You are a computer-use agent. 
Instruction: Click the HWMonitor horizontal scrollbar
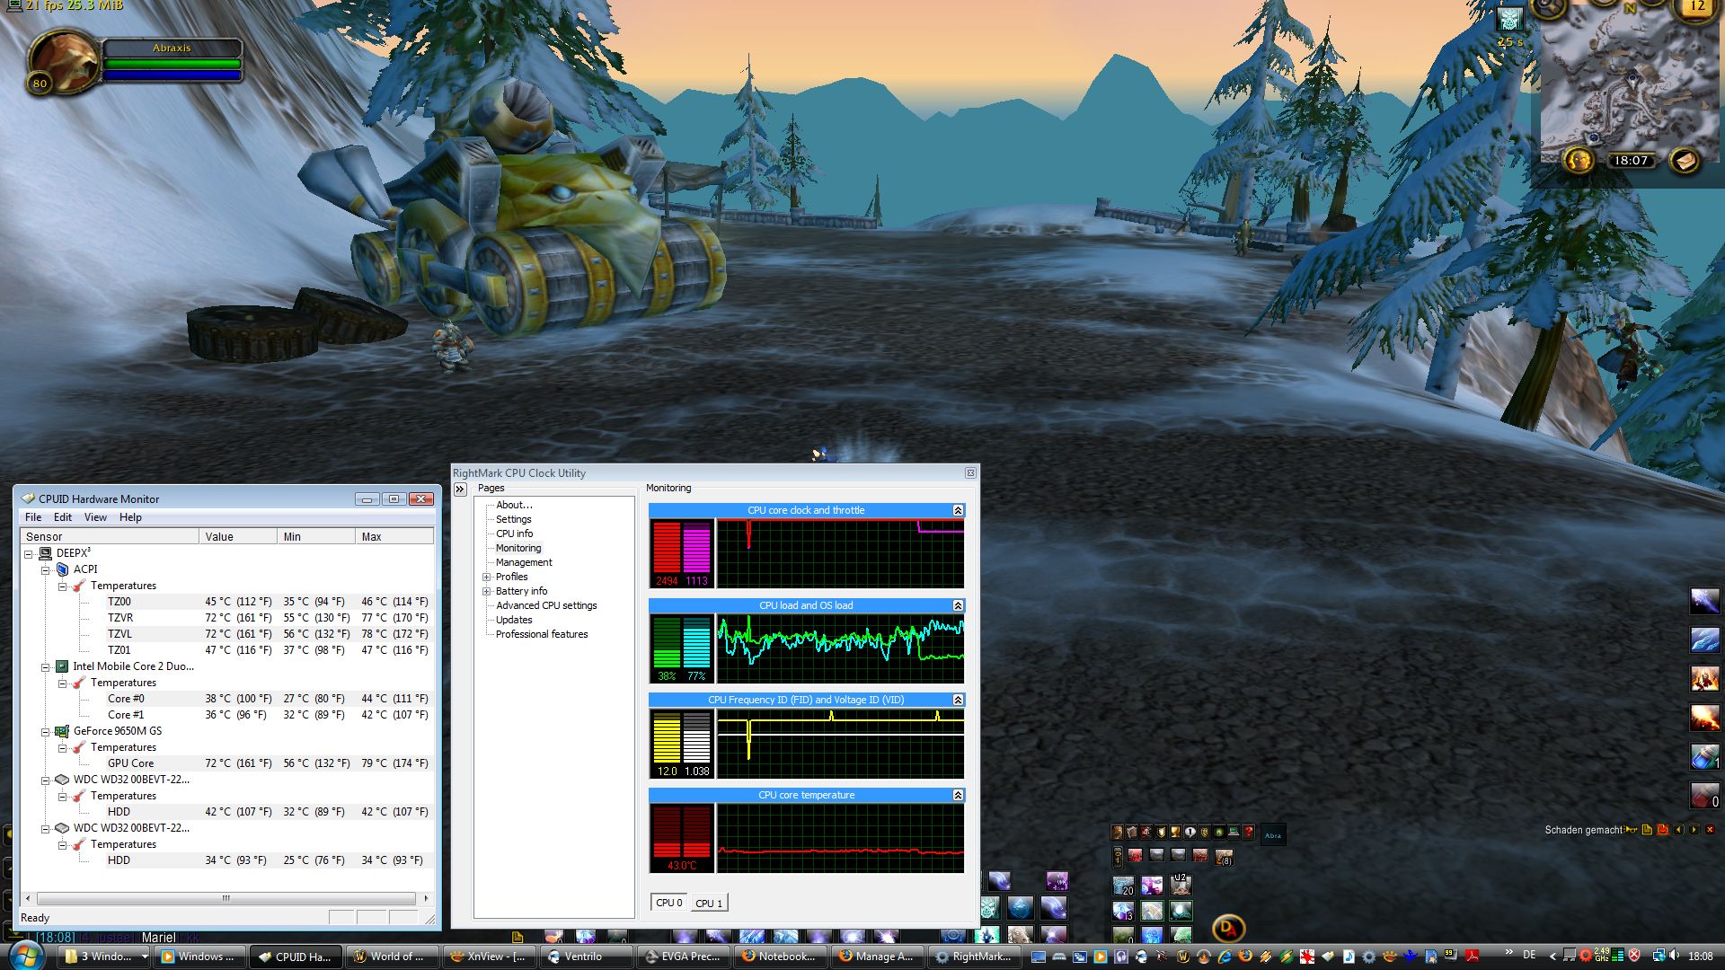pyautogui.click(x=226, y=898)
